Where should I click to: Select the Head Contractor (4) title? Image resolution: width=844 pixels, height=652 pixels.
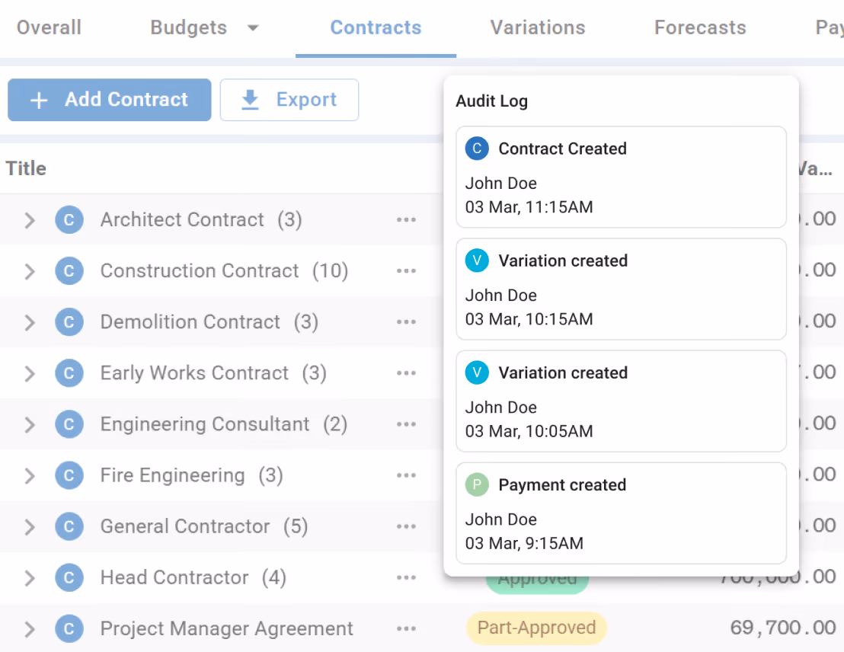(193, 577)
